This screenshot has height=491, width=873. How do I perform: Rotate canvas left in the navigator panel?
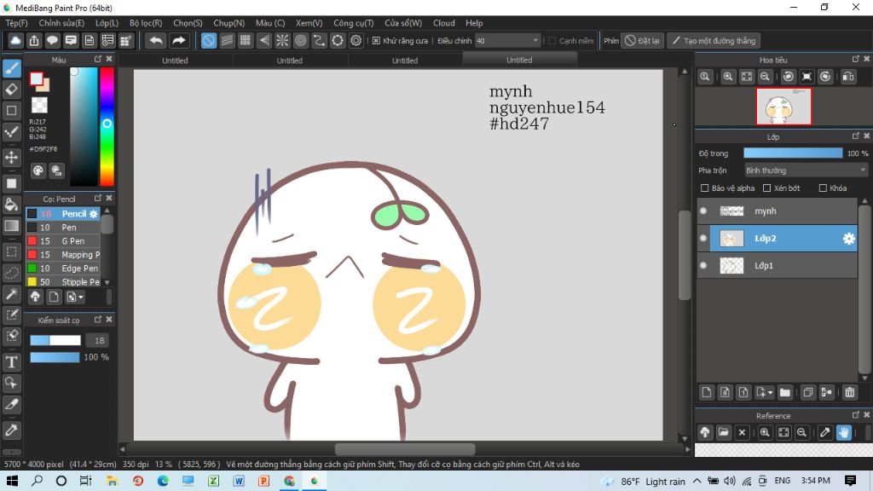point(789,77)
